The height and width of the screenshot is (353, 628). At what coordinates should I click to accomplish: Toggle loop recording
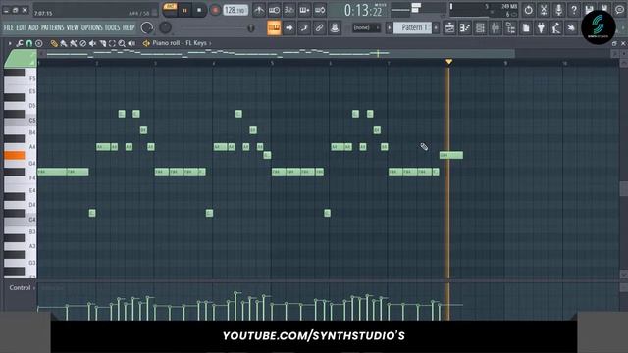pos(320,10)
